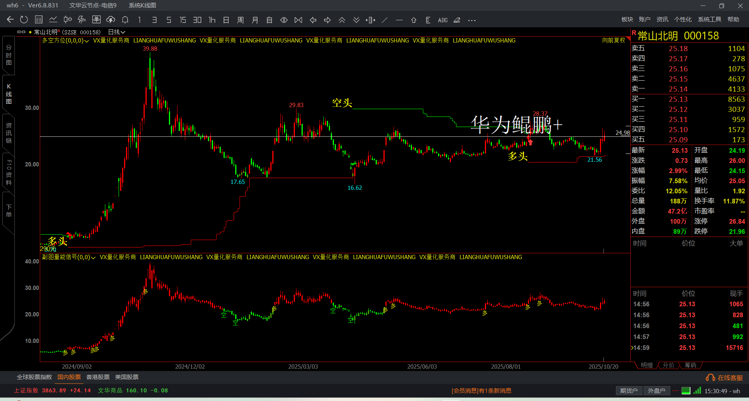
Task: Move chart left with the left arrow icon
Action: (x=313, y=20)
